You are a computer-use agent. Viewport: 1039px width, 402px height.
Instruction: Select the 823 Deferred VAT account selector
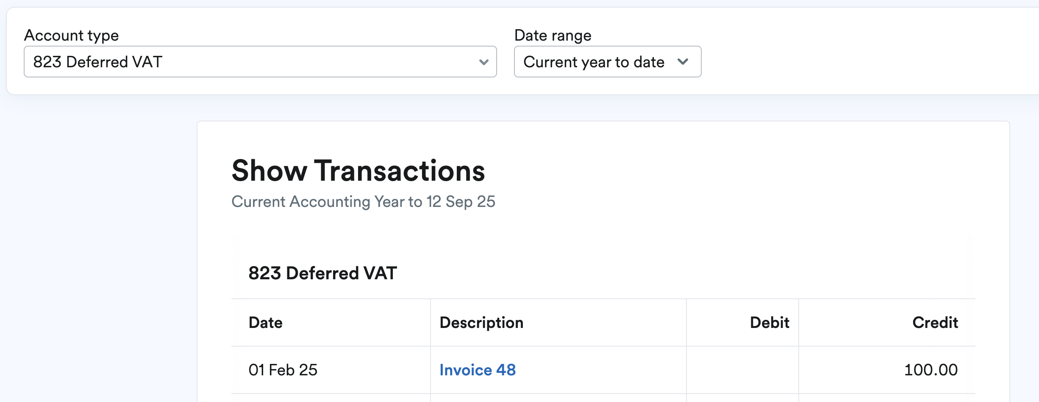260,62
